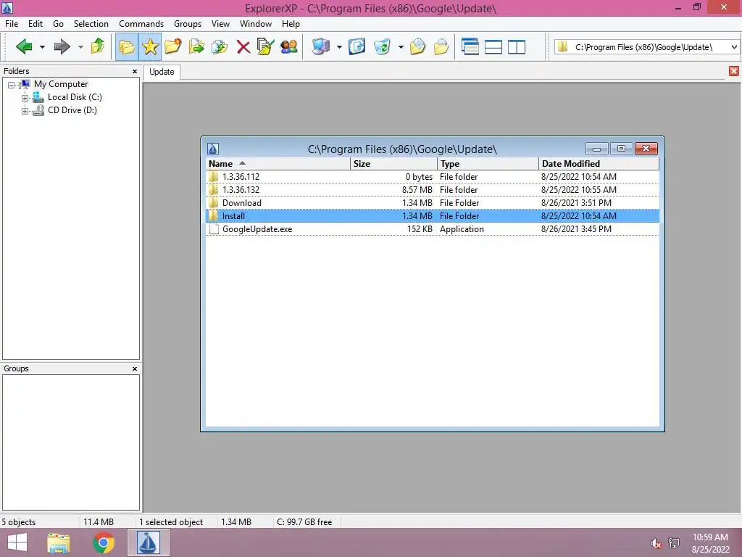Image resolution: width=742 pixels, height=557 pixels.
Task: Click the Move to folder icon
Action: coord(220,46)
